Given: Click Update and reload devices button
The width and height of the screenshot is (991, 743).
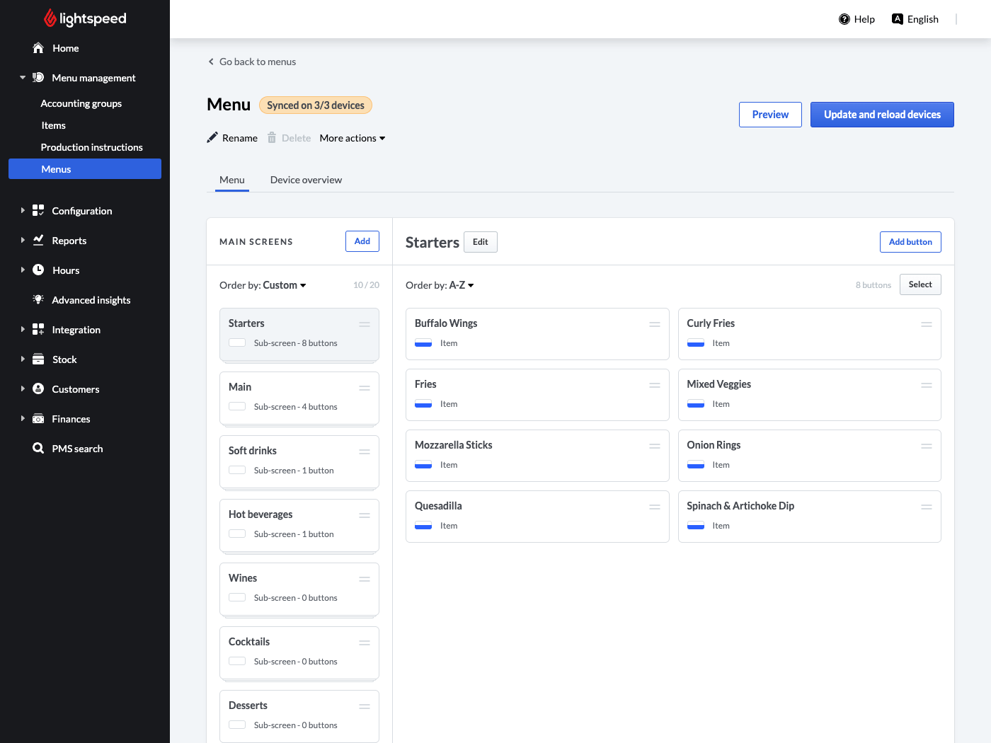Looking at the screenshot, I should [x=881, y=115].
